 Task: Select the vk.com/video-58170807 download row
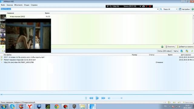[19, 62]
